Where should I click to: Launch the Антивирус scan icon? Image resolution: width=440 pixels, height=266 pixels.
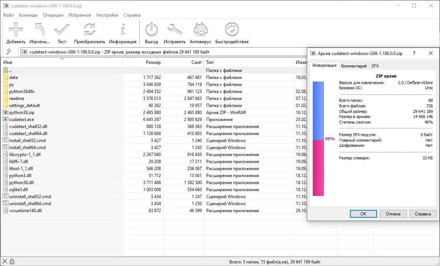tap(200, 30)
